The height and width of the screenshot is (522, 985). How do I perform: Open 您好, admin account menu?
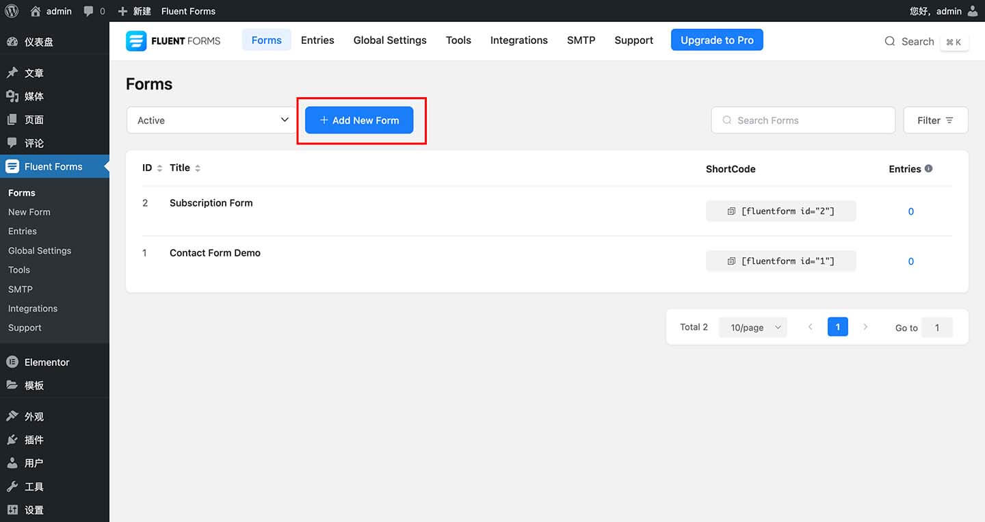(x=944, y=11)
